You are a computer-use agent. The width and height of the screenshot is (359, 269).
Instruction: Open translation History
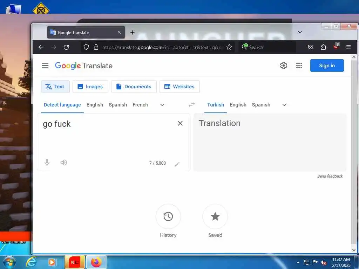(x=168, y=216)
